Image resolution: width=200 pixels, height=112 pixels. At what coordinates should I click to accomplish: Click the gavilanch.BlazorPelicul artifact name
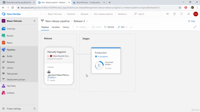click(59, 75)
